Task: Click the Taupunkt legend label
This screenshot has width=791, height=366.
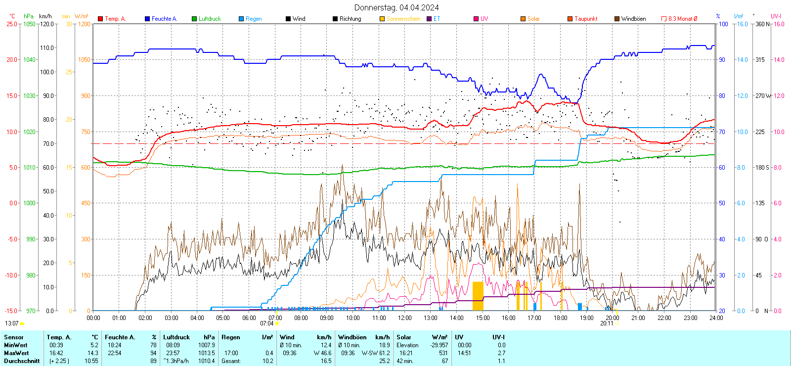Action: (x=586, y=19)
